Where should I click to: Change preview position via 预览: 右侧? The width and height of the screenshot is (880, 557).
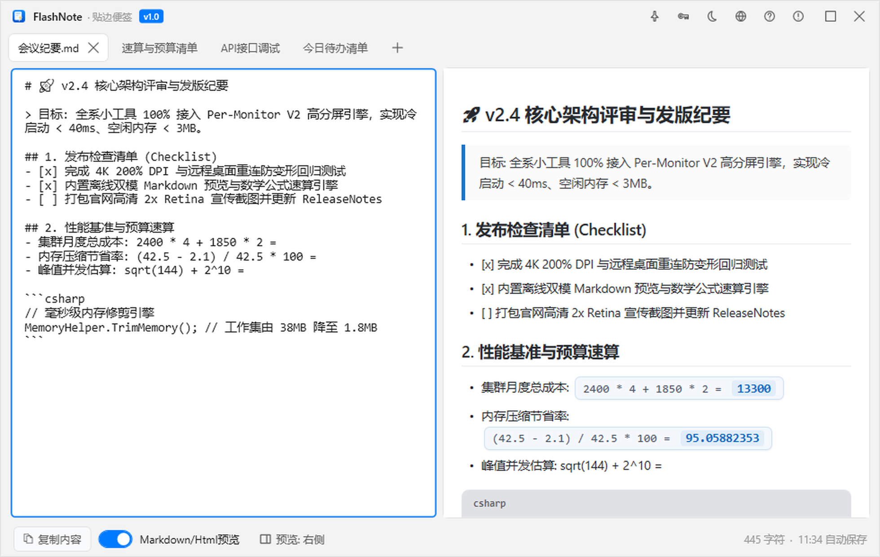(292, 539)
